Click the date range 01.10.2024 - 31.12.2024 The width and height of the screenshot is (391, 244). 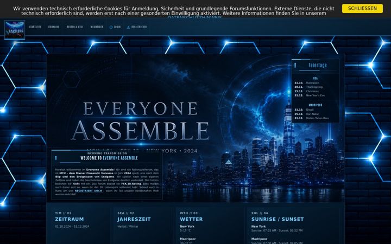pos(72,227)
